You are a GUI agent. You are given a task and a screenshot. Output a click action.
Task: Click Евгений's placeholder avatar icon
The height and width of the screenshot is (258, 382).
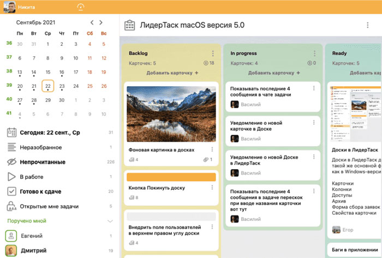[x=11, y=236]
